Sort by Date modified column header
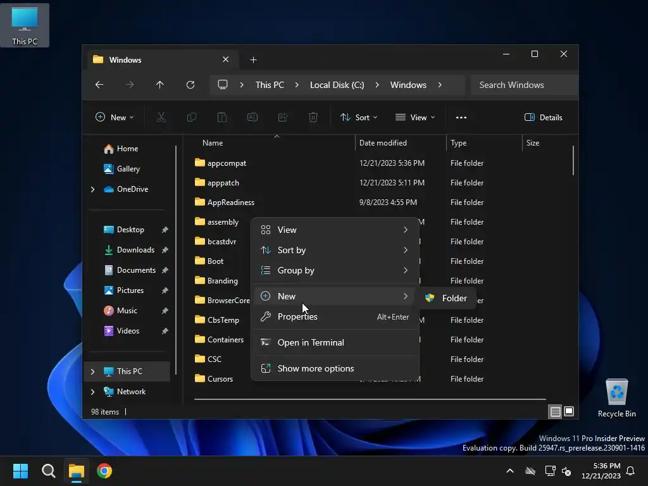The width and height of the screenshot is (648, 486). click(x=383, y=143)
